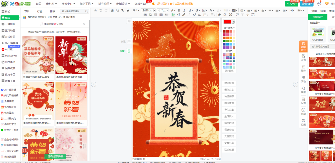Click the insert table icon
The image size is (335, 163).
click(x=161, y=15)
